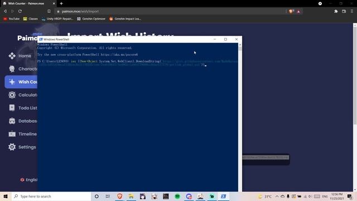Screen dimensions: 357x201
Task: Select the Wish Counter - Paimon.moe tab
Action: pyautogui.click(x=26, y=4)
